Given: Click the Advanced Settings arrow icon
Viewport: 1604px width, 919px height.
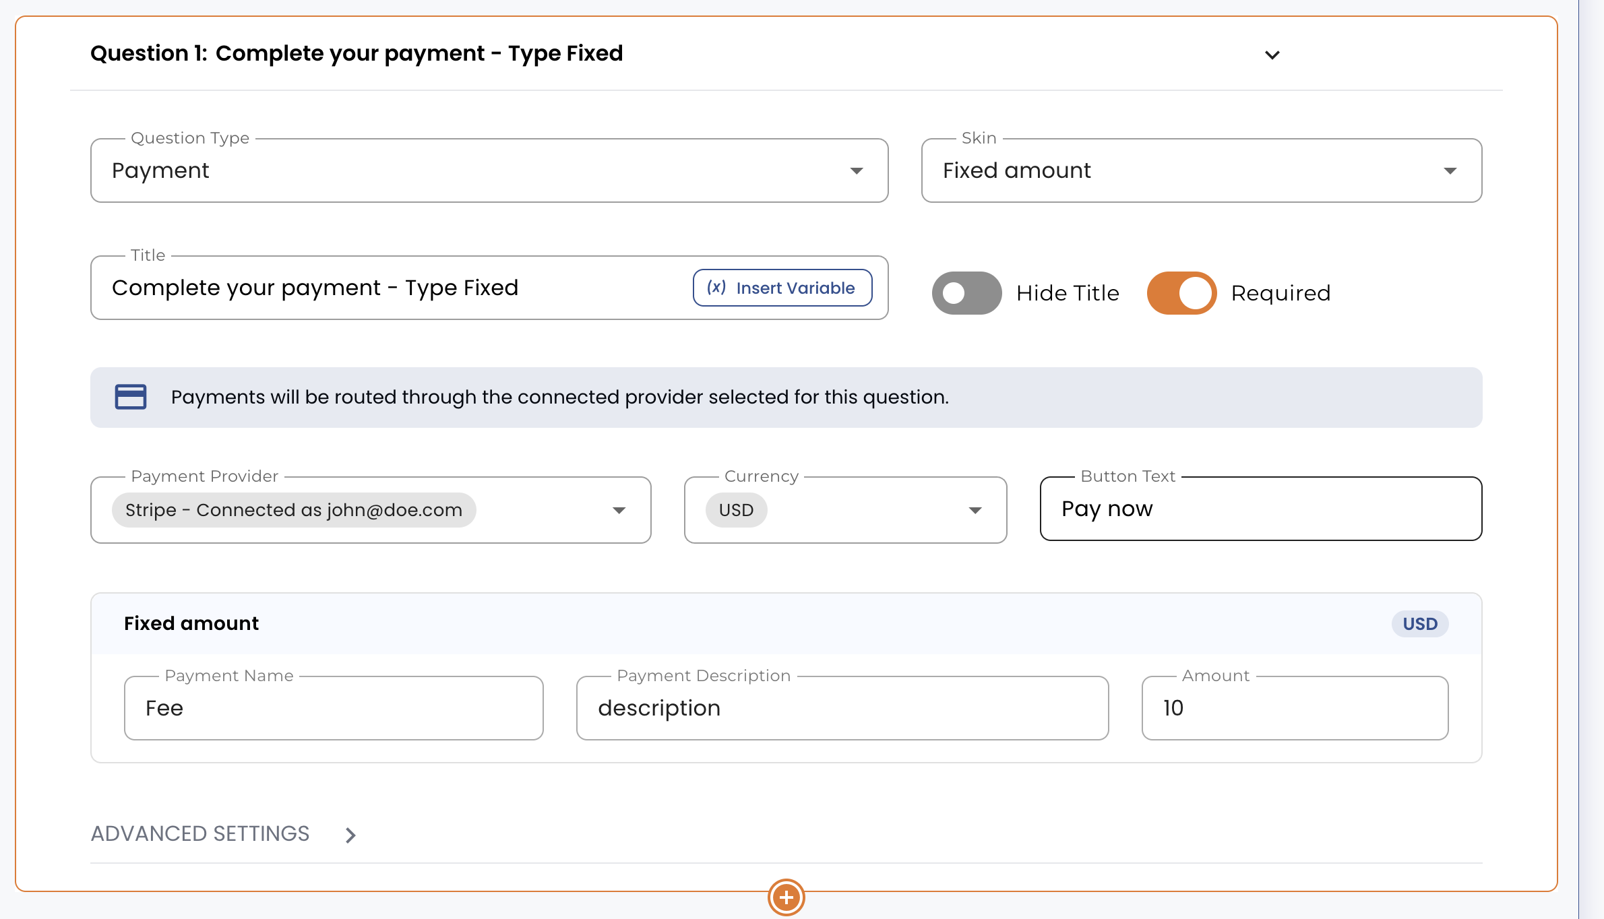Looking at the screenshot, I should pos(350,835).
